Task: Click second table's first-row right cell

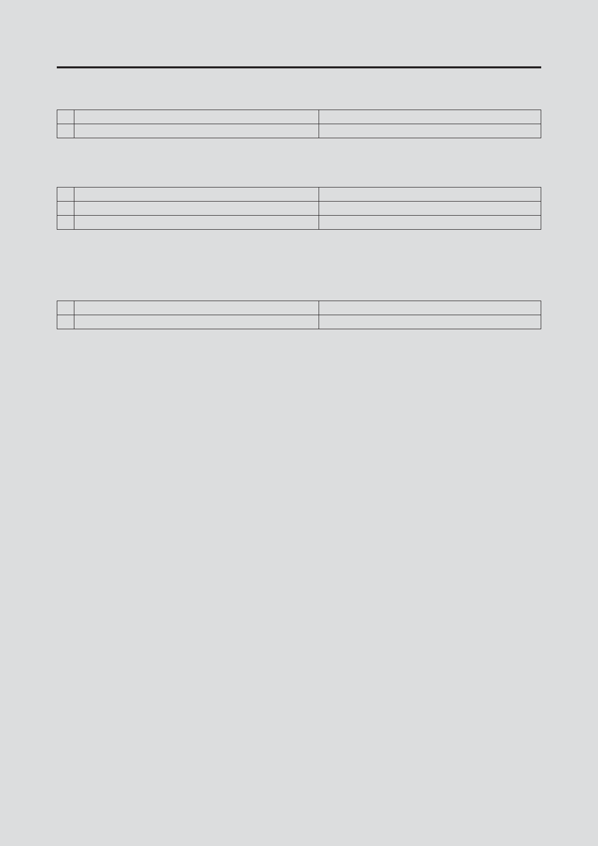Action: tap(430, 195)
